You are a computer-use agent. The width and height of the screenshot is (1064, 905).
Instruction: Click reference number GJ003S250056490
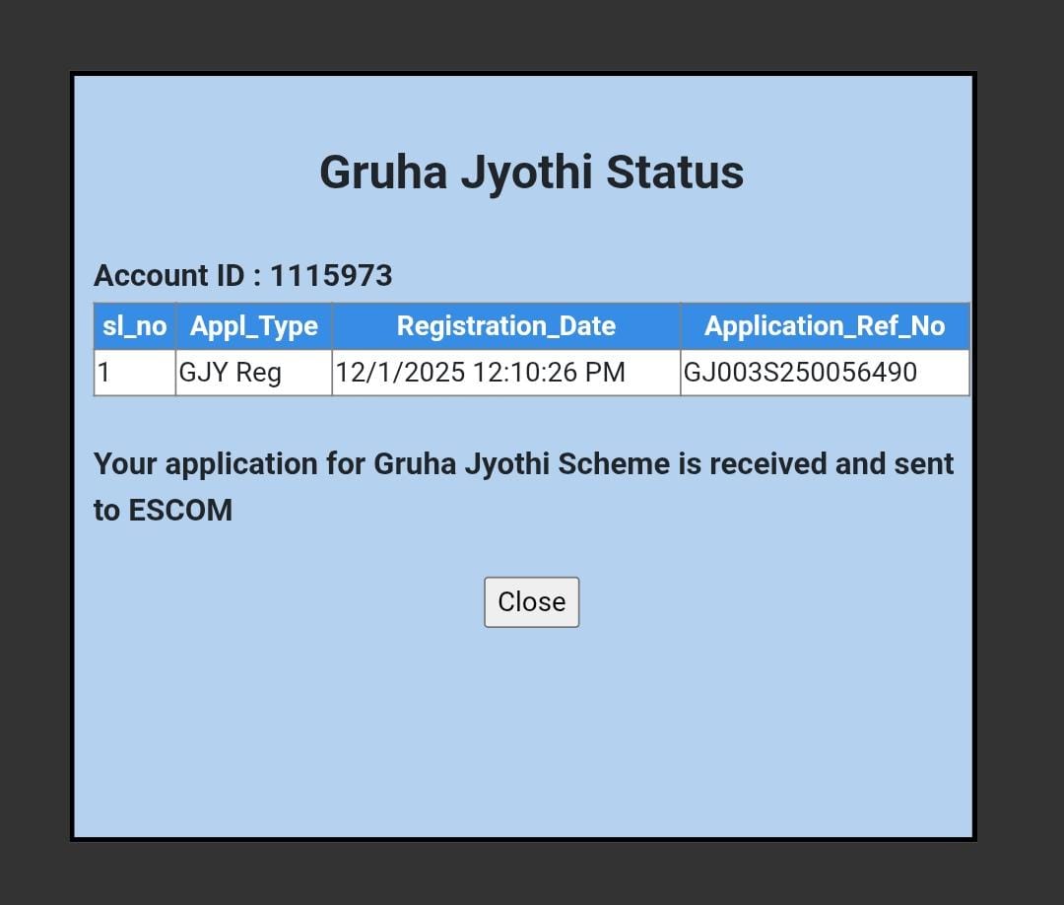click(x=800, y=373)
